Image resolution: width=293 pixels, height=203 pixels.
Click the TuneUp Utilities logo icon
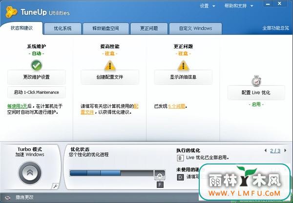pyautogui.click(x=11, y=12)
